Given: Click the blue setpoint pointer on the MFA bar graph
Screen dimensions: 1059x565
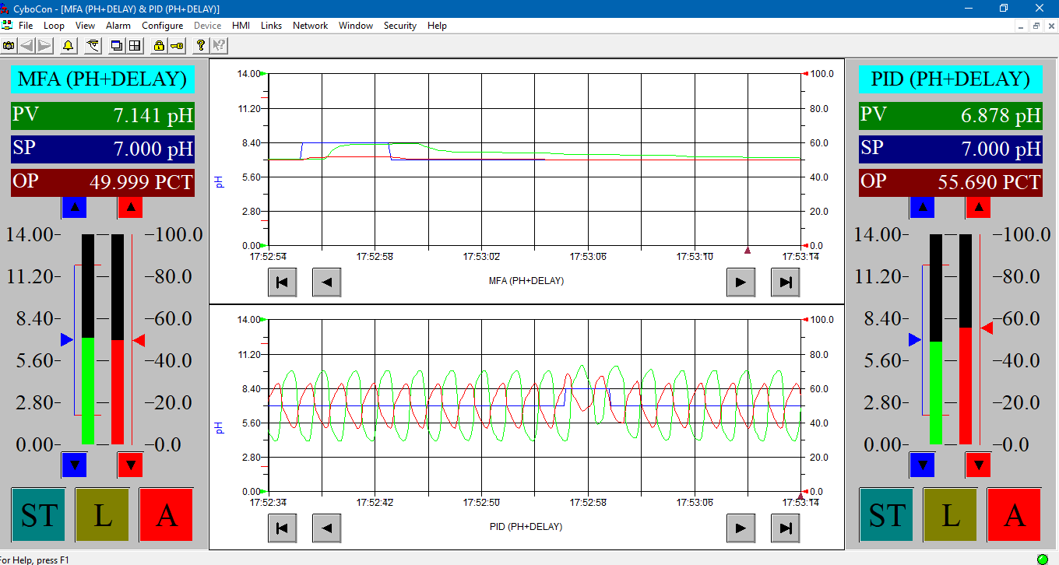Looking at the screenshot, I should (66, 339).
